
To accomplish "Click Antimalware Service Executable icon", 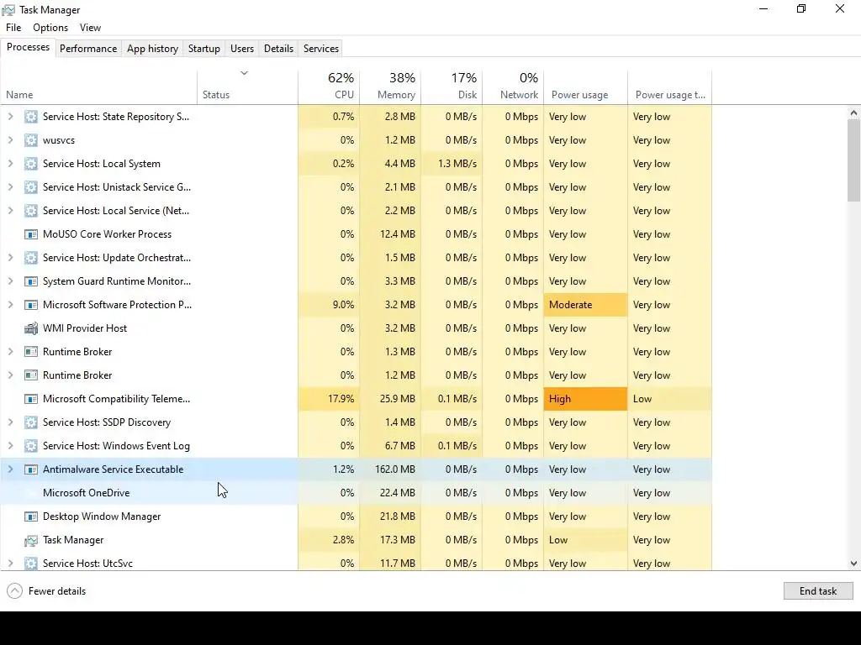I will (x=31, y=469).
